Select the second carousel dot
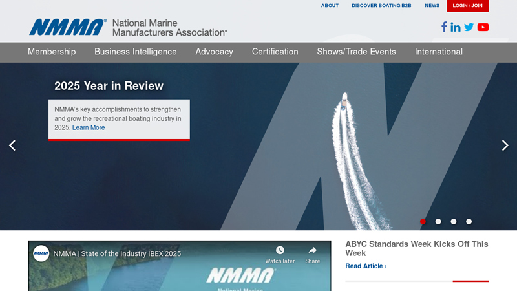Screen dimensions: 517x291 point(438,221)
